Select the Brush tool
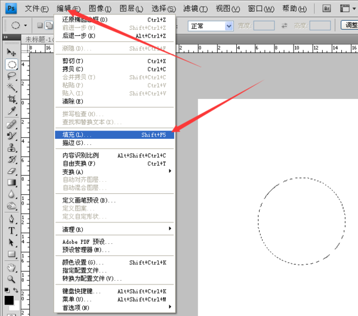Image resolution: width=358 pixels, height=316 pixels. pyautogui.click(x=11, y=136)
